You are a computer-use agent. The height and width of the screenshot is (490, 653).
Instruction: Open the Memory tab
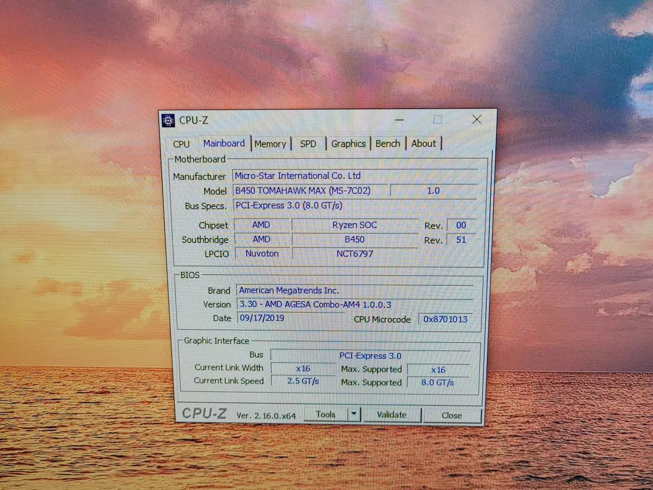click(270, 144)
